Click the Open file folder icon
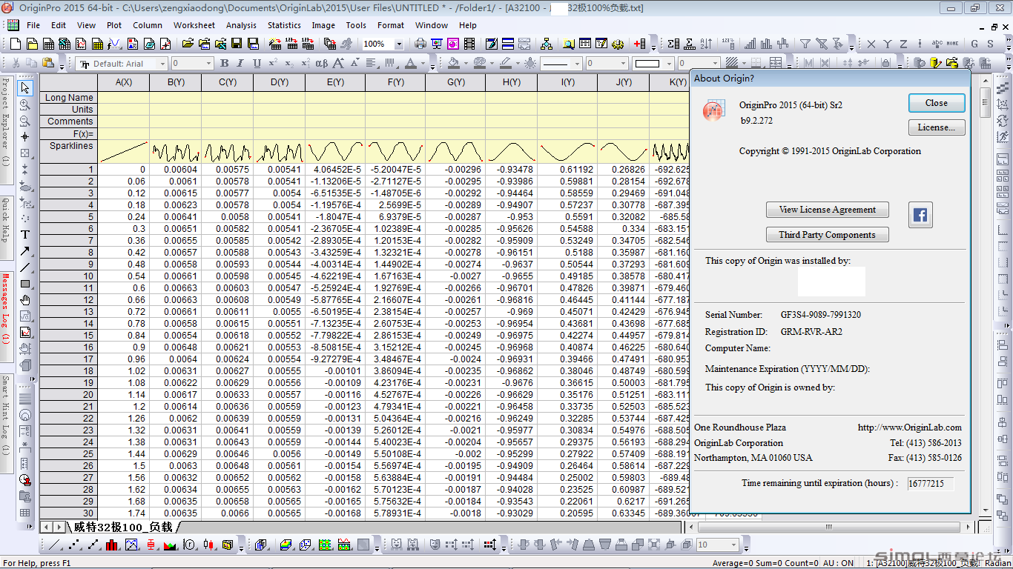1013x569 pixels. coord(189,44)
